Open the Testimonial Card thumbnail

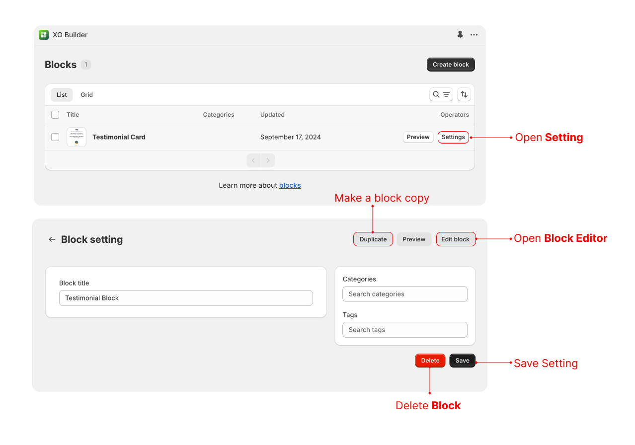coord(77,137)
